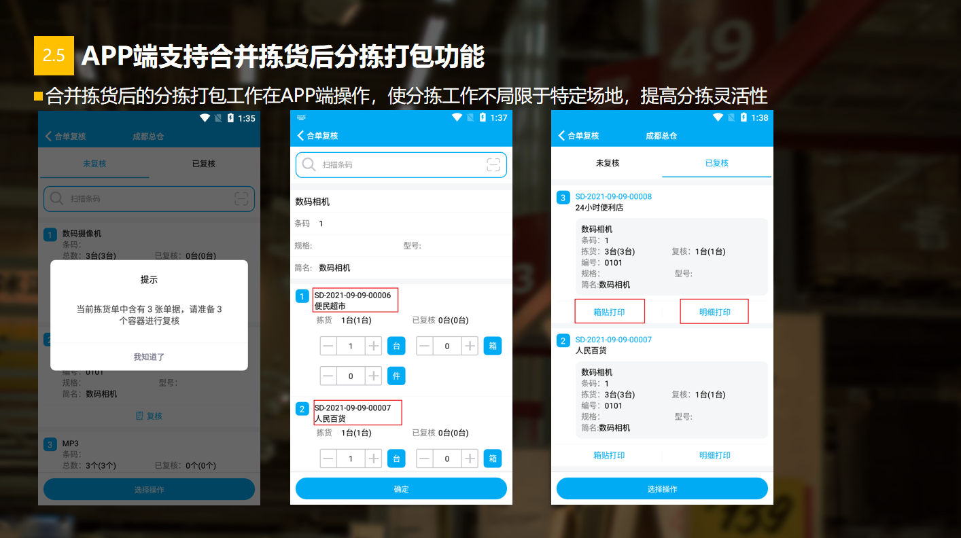Tap the back arrow on middle 合单复核 screen
This screenshot has width=961, height=538.
[300, 135]
